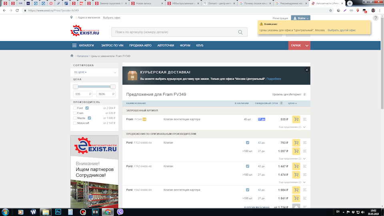Screen dimensions: 384x216
Task: Click info icon next to Уровень цен Интернет
Action: [x=304, y=94]
